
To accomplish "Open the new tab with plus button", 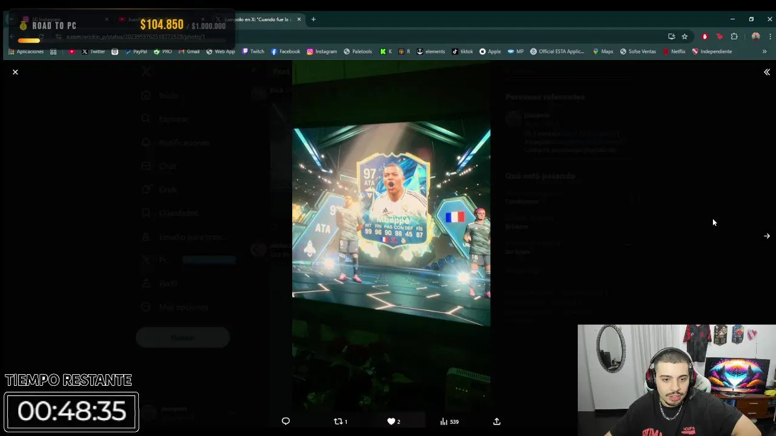I will 313,19.
